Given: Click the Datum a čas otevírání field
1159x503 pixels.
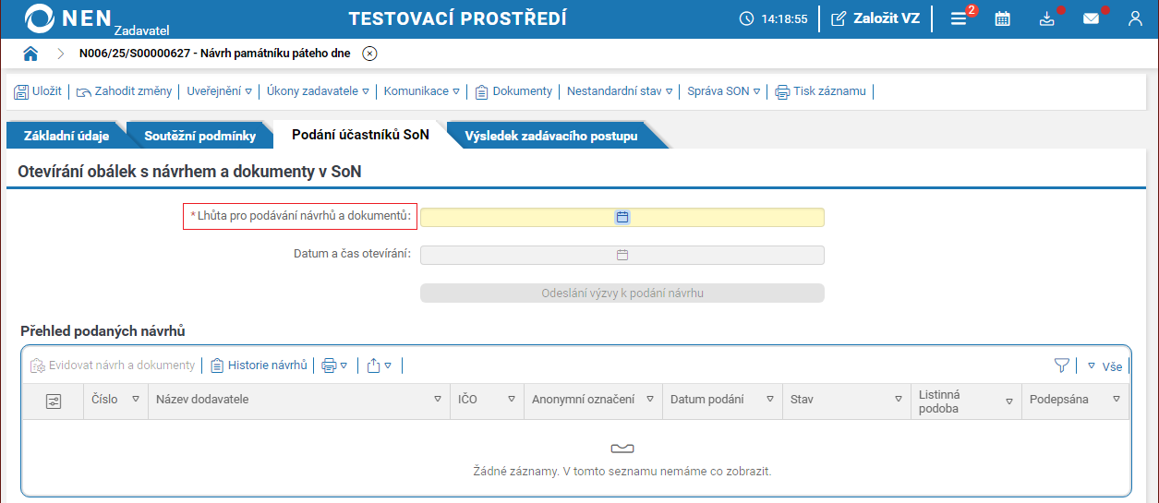Looking at the screenshot, I should [x=622, y=255].
